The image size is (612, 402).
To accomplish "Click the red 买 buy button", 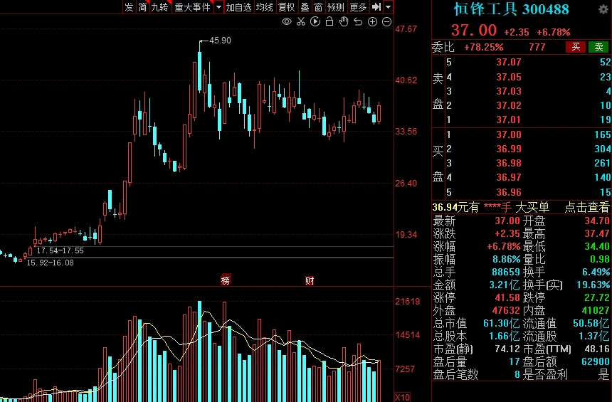I will pos(575,47).
